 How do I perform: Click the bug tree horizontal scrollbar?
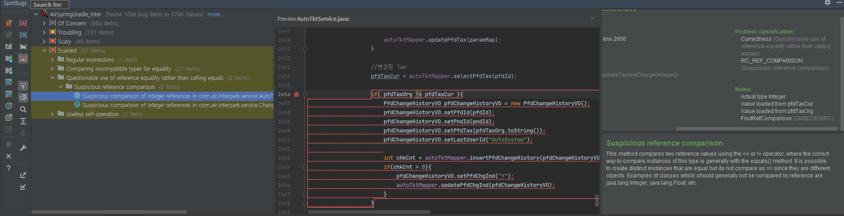point(109,212)
